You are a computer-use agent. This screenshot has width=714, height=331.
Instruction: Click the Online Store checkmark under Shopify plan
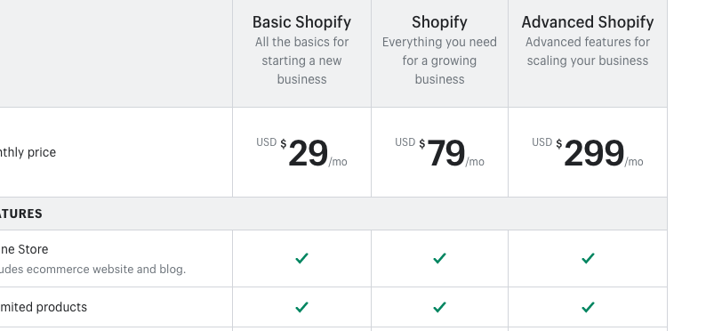pyautogui.click(x=439, y=259)
